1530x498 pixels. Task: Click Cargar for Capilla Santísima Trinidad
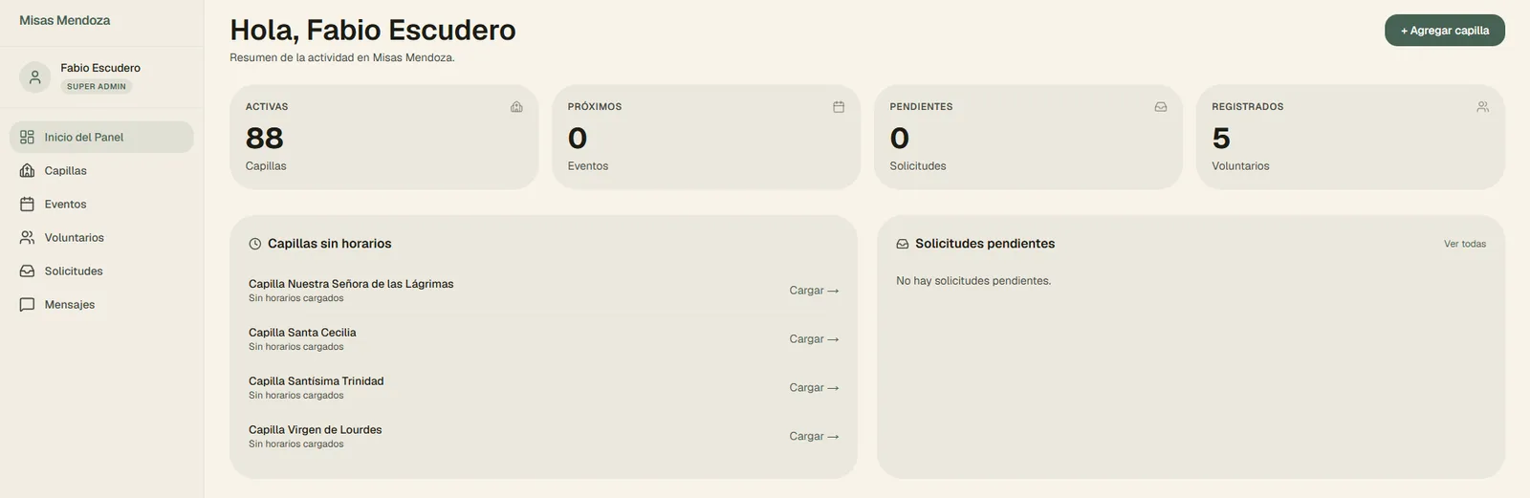[x=814, y=388]
